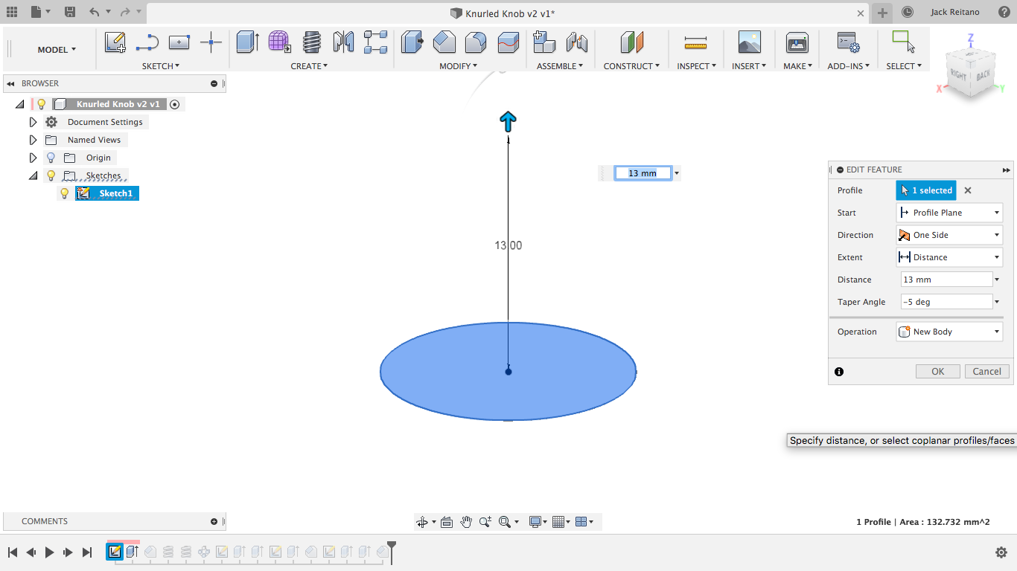Viewport: 1017px width, 571px height.
Task: Click the Look At icon
Action: coord(447,522)
